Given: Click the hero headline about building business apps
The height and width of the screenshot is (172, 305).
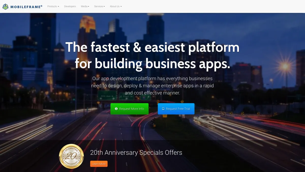Looking at the screenshot, I should tap(152, 55).
